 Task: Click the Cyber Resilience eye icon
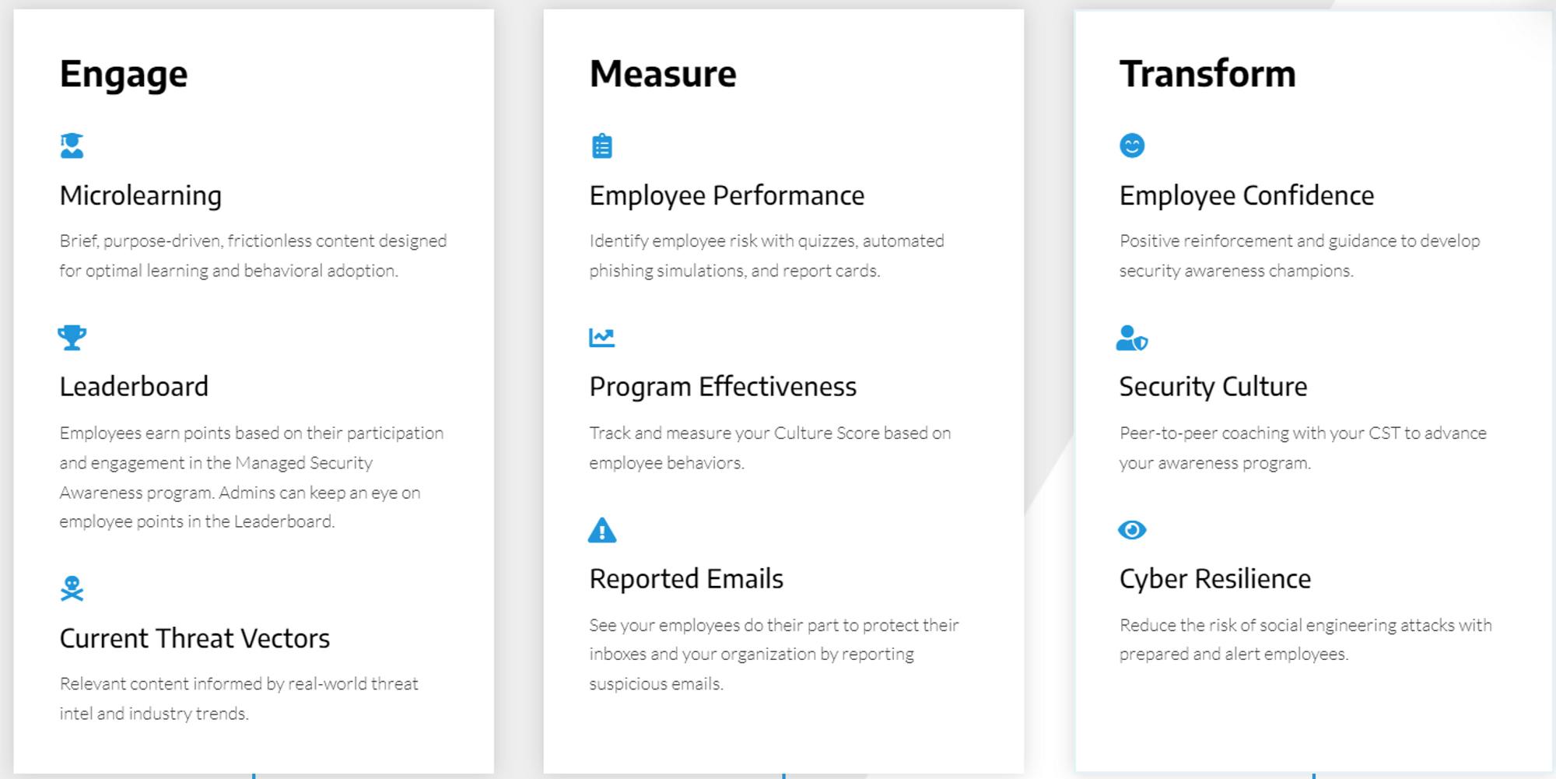(x=1131, y=530)
